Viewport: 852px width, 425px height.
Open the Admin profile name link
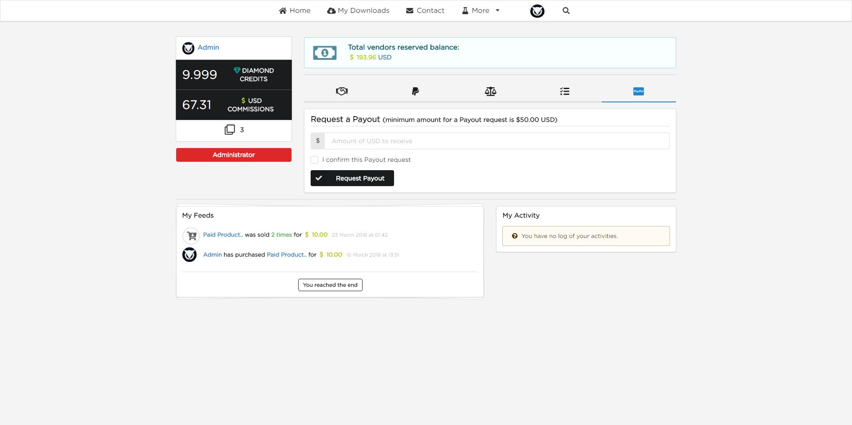(x=208, y=47)
